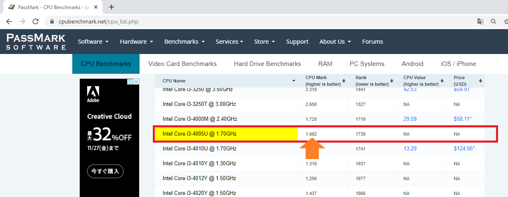This screenshot has width=508, height=197.
Task: Click the Creative Cloud ad text
Action: pyautogui.click(x=109, y=116)
